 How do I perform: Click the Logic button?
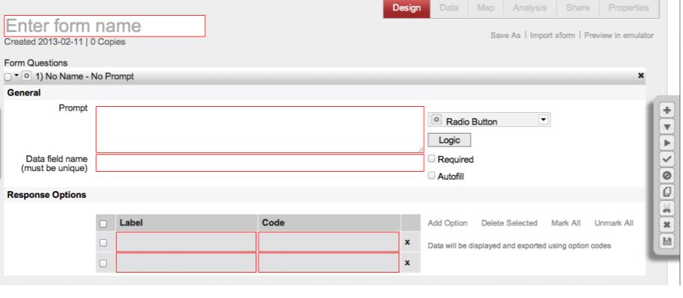[x=449, y=140]
